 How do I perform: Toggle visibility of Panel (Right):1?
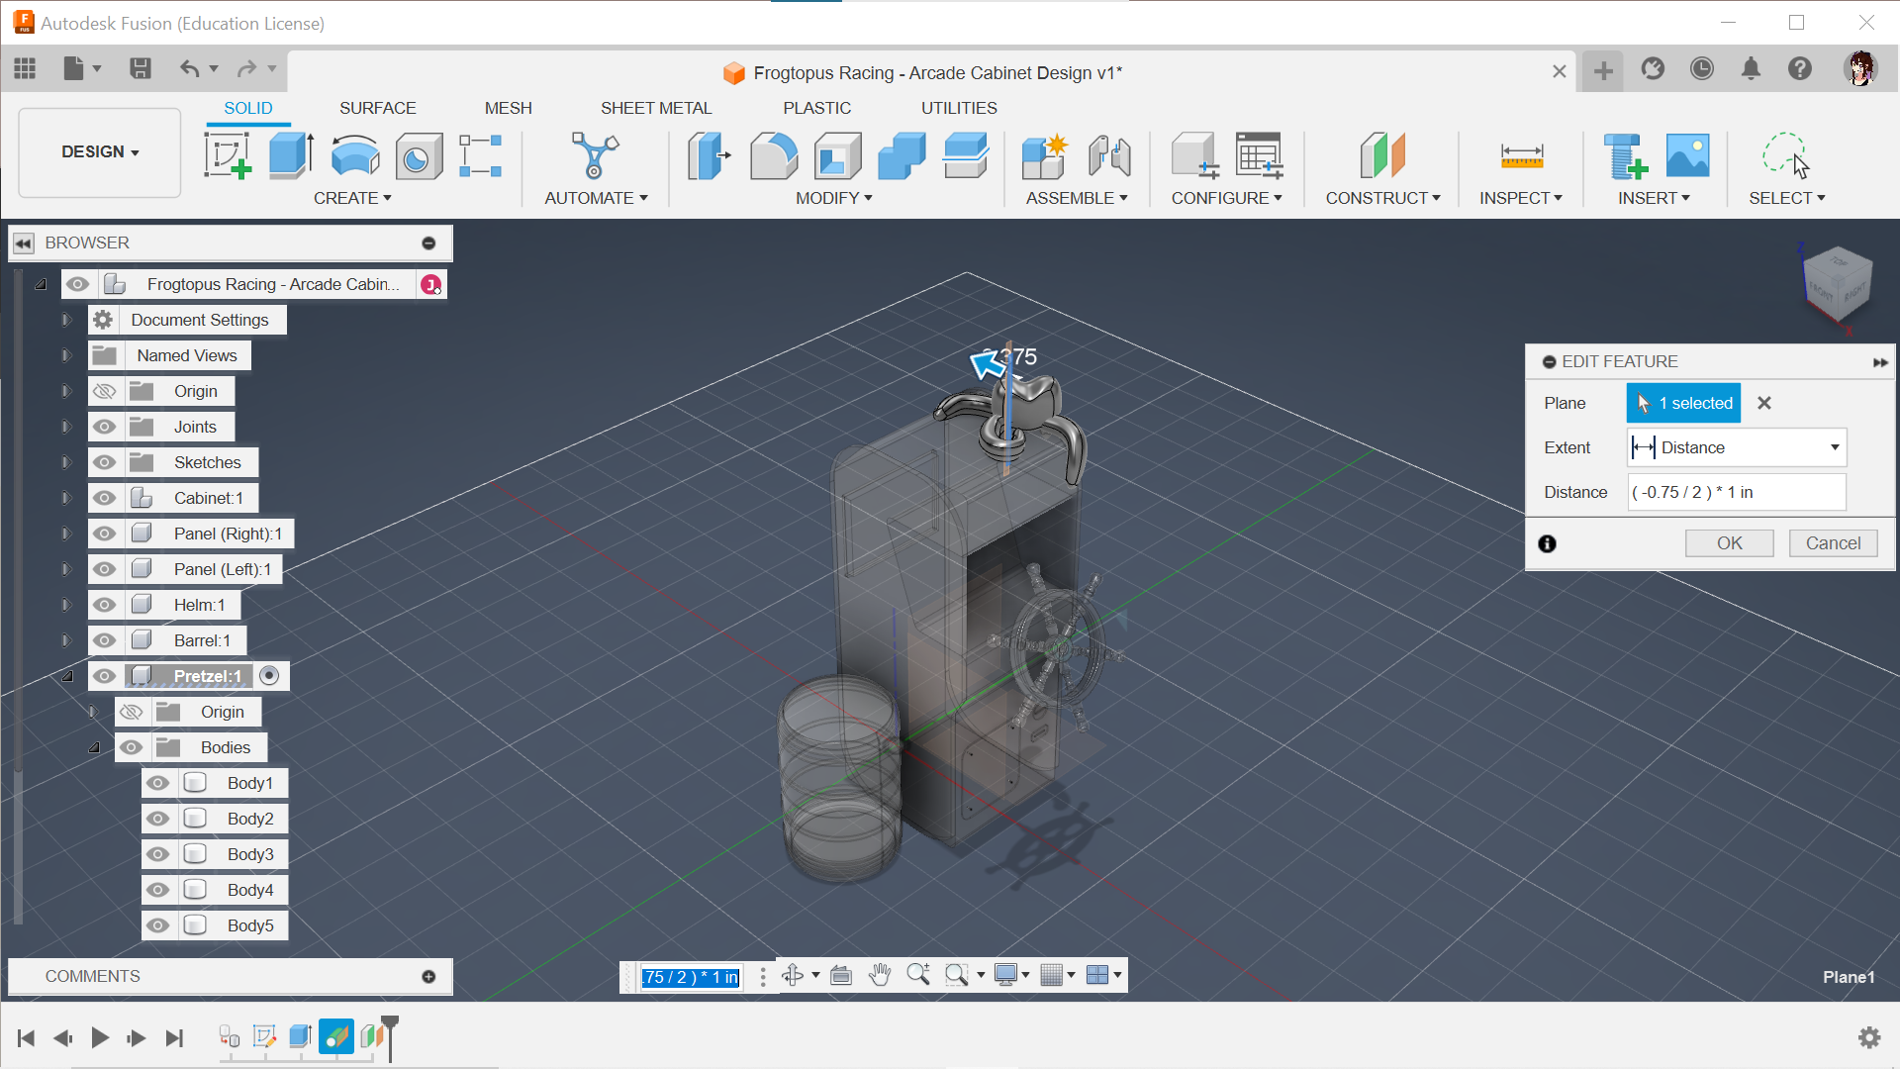[105, 534]
